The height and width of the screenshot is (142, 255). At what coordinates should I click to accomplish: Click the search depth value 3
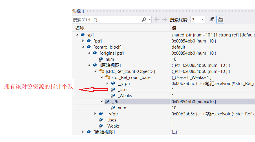click(193, 20)
